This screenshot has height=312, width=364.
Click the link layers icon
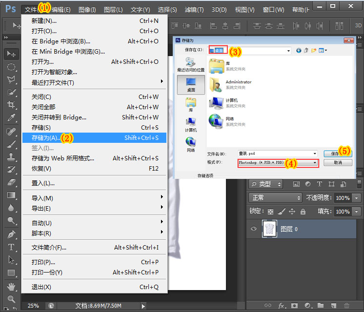coord(268,305)
